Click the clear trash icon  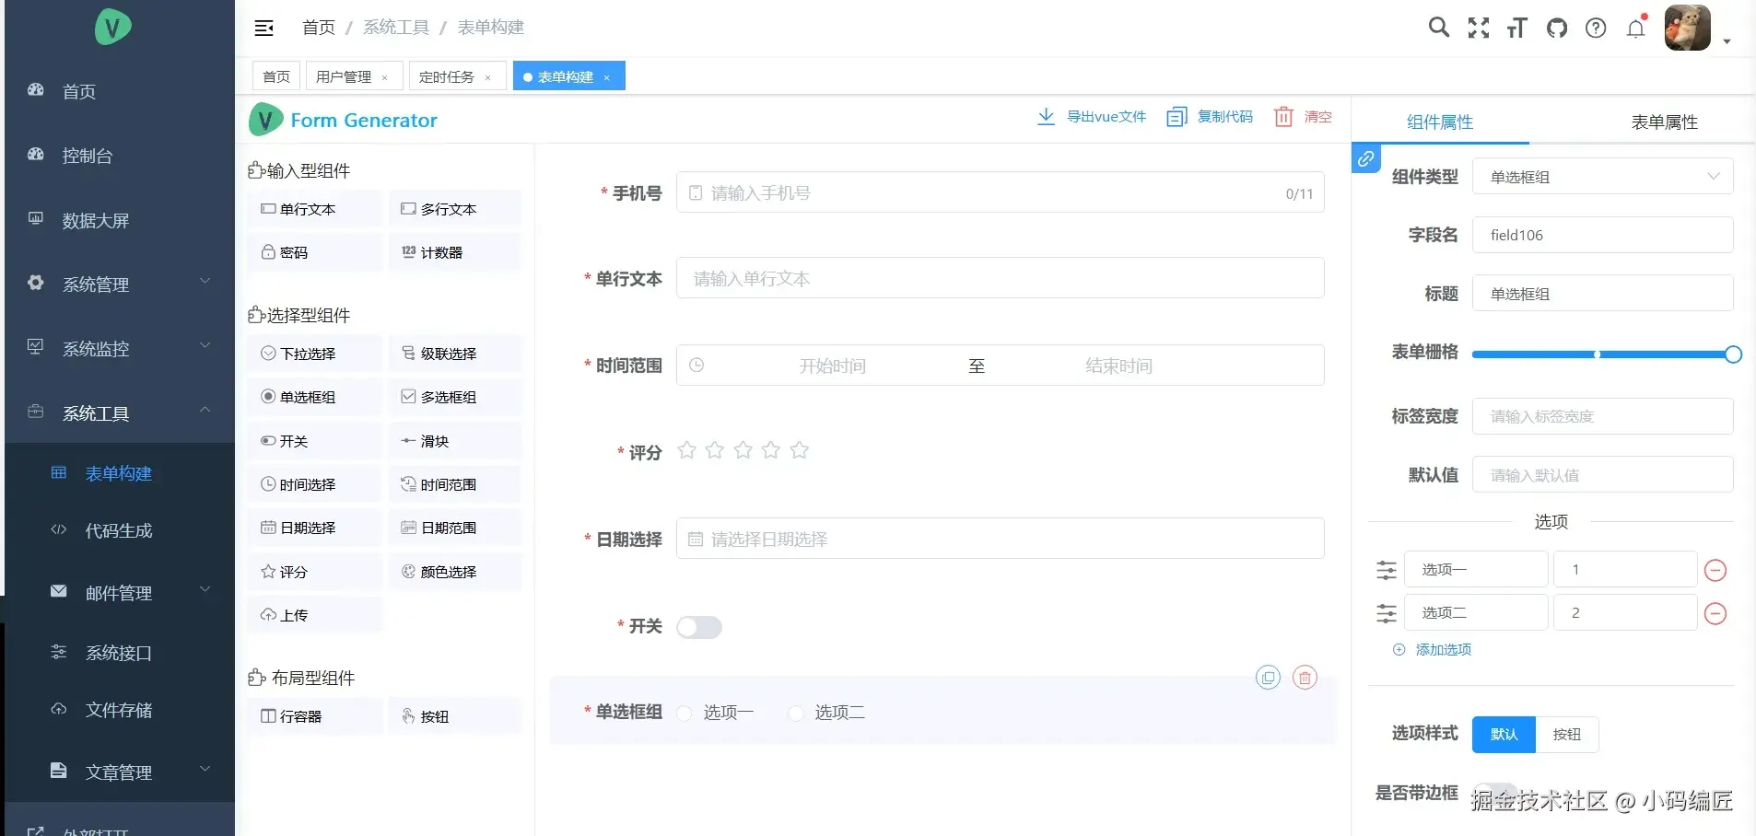pos(1283,117)
